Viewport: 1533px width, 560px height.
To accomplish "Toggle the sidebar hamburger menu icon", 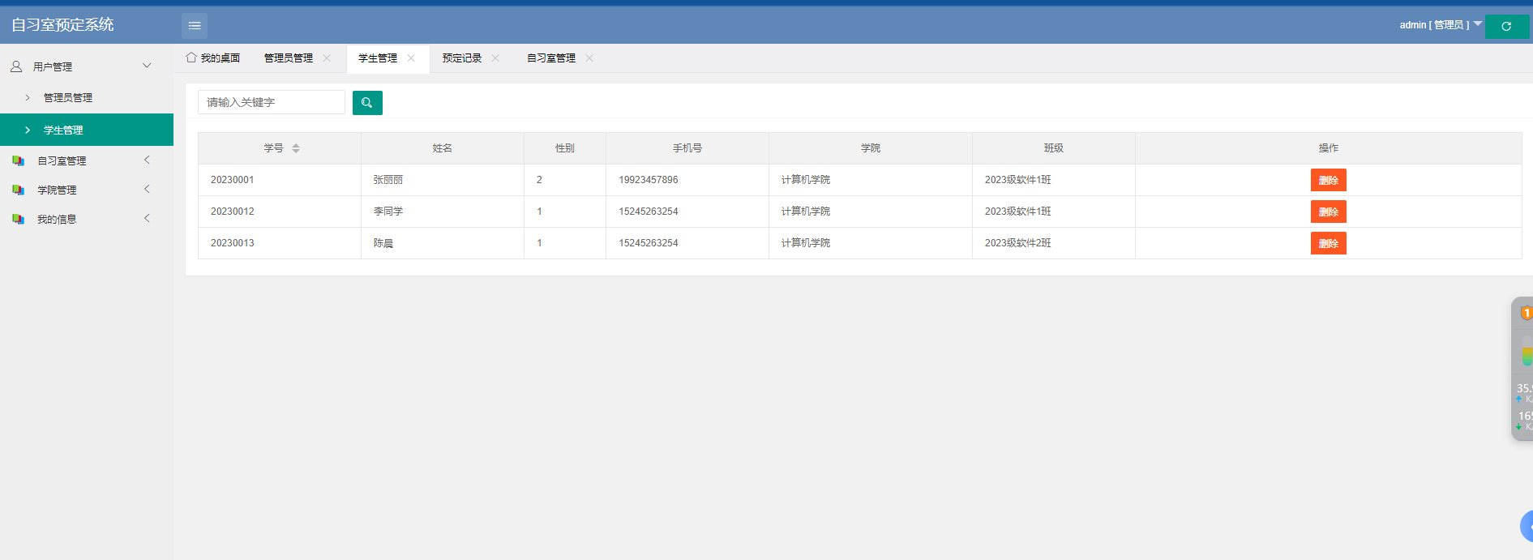I will [195, 26].
